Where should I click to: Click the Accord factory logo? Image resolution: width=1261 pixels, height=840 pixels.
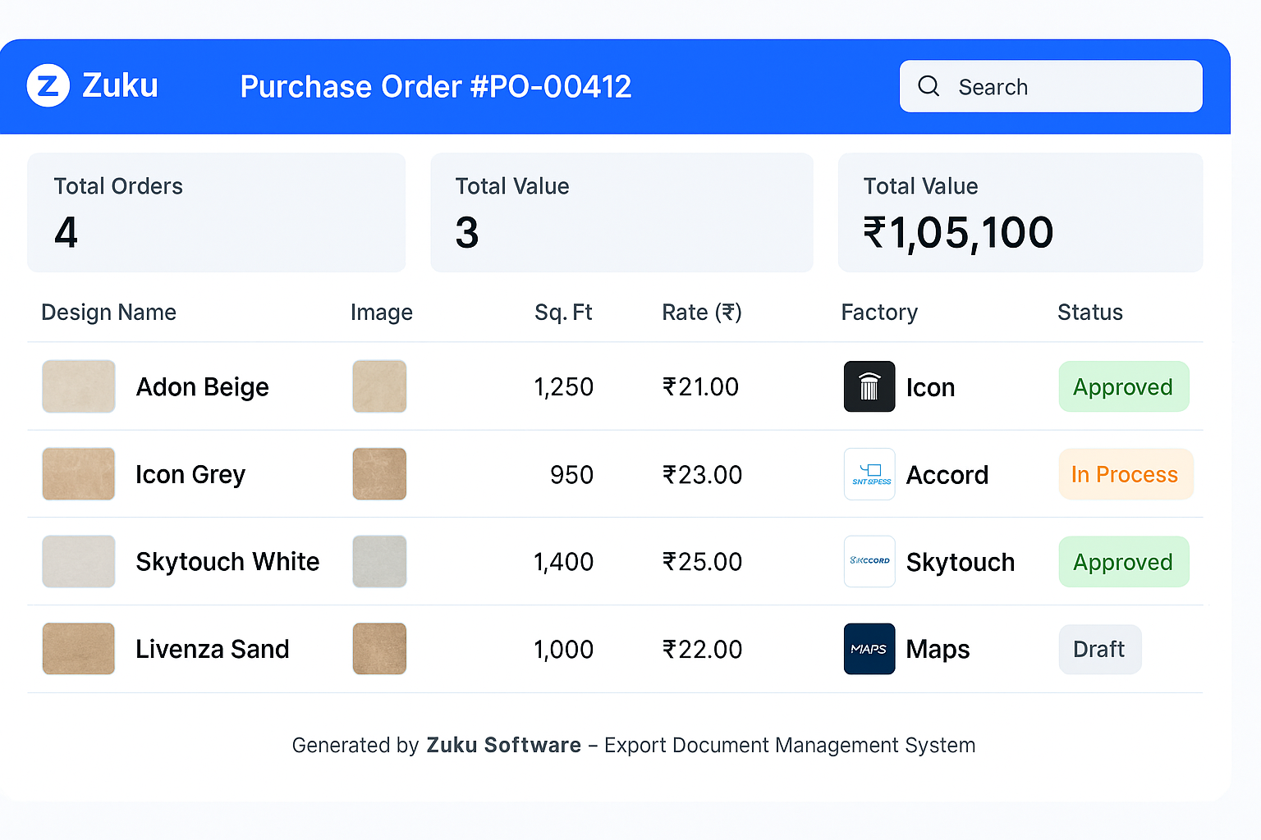(869, 474)
